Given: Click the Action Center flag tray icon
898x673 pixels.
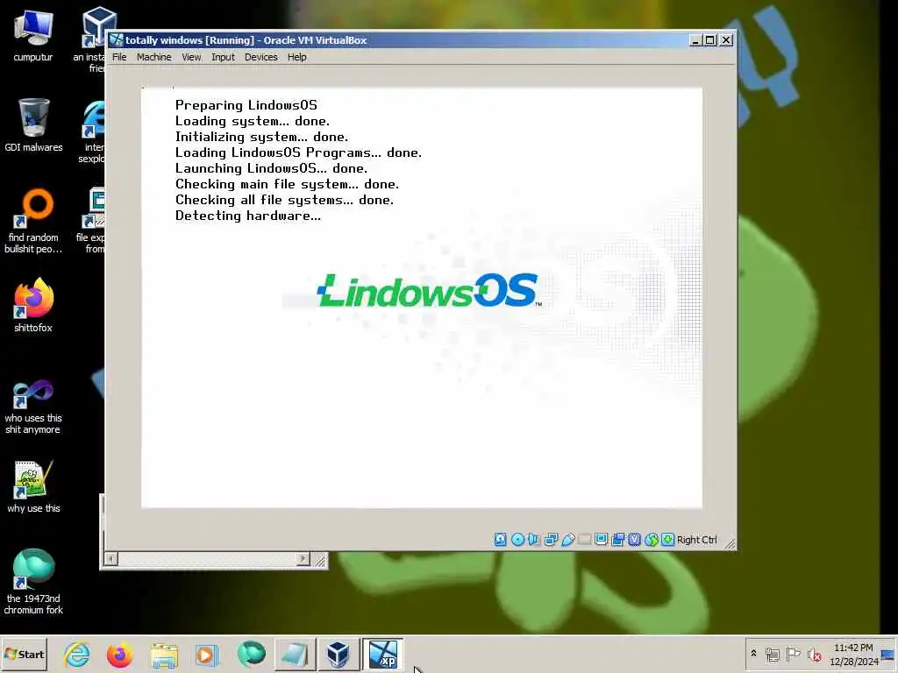Looking at the screenshot, I should point(793,654).
